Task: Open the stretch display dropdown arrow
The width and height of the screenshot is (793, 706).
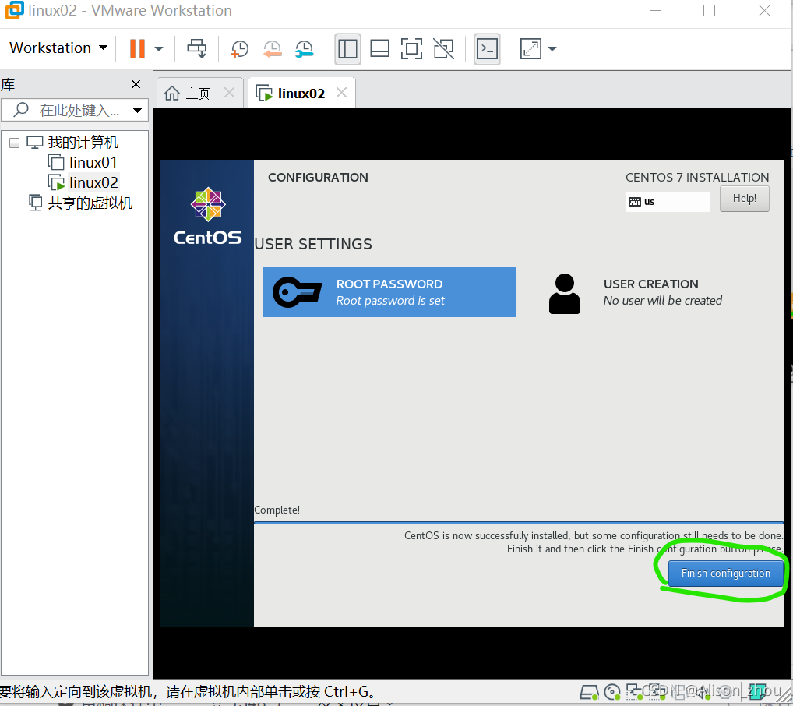Action: click(x=552, y=49)
